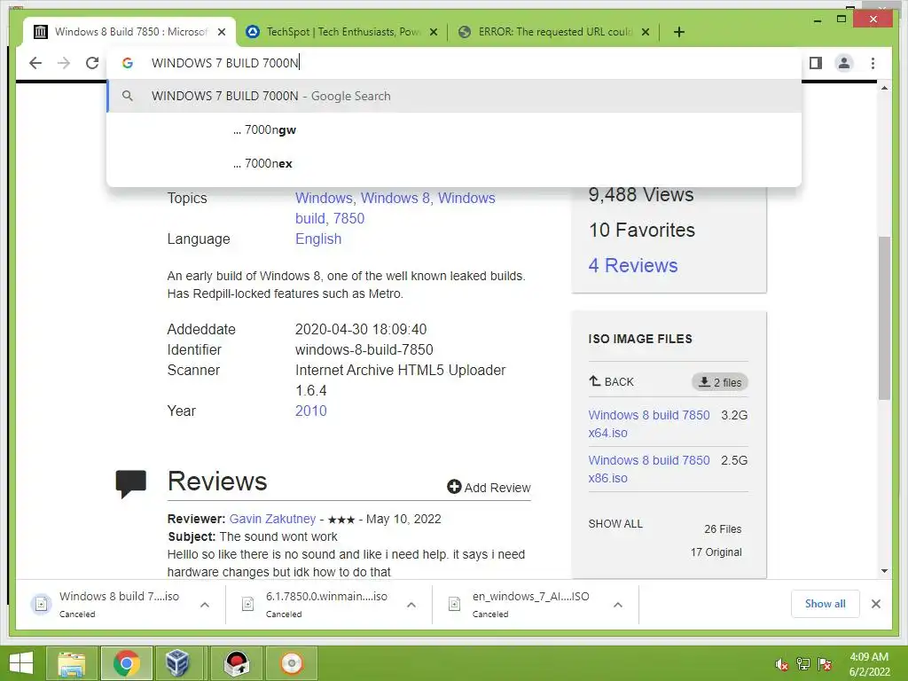Open Chrome three-dot menu

pos(873,63)
